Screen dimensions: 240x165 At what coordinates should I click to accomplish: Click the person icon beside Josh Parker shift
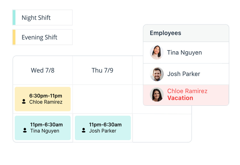click(x=84, y=130)
